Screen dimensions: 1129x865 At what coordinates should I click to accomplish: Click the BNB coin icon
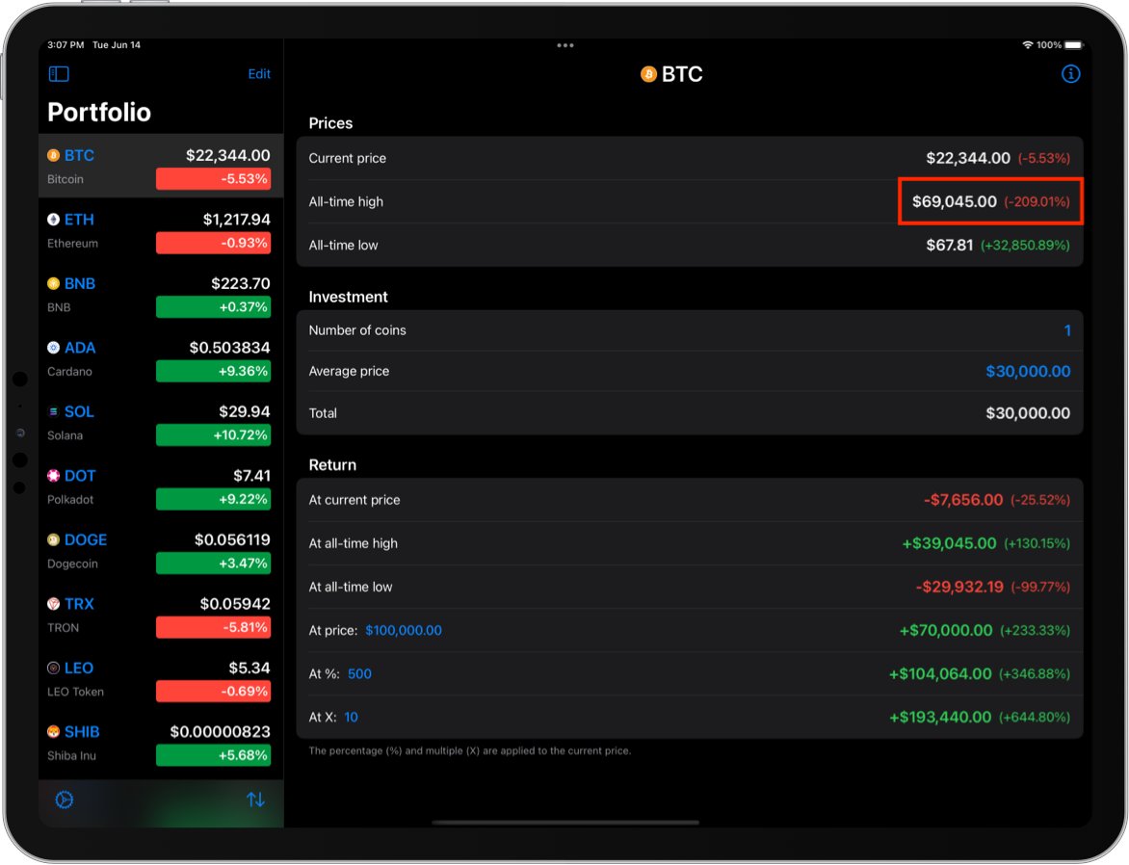point(53,284)
